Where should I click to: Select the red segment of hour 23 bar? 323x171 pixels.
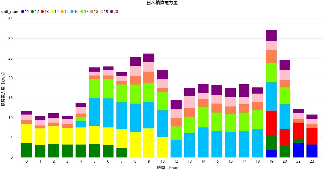pyautogui.click(x=312, y=136)
